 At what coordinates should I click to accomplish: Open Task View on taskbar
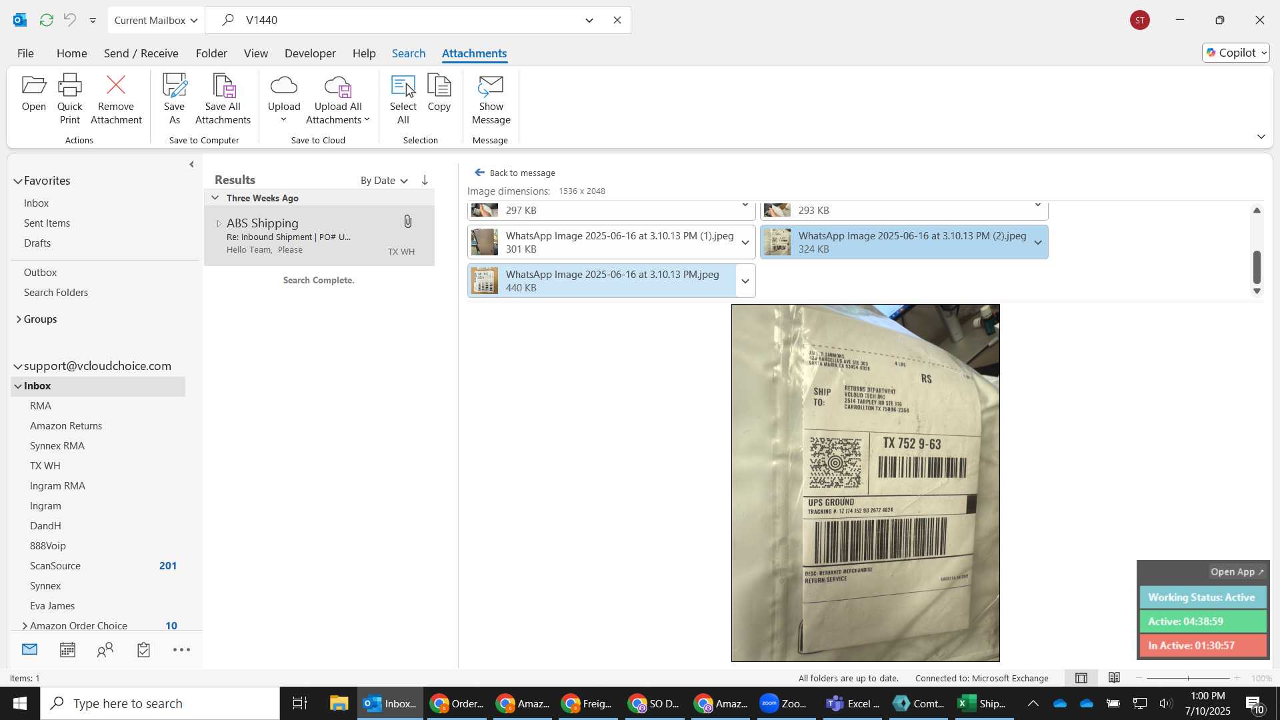[x=300, y=703]
